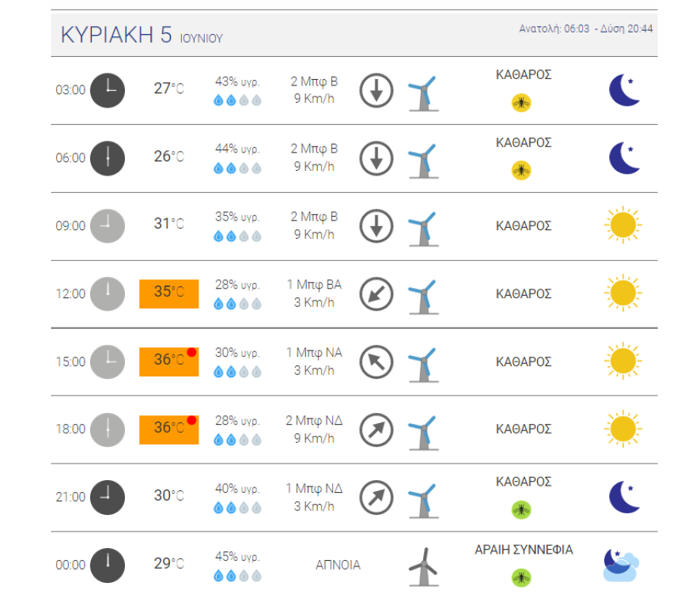
Task: Click the north wind arrow icon at 03:00
Action: [x=376, y=89]
